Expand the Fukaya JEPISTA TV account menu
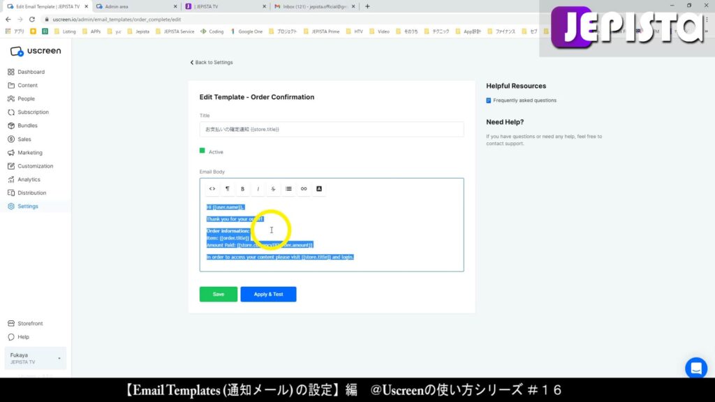 pyautogui.click(x=35, y=358)
